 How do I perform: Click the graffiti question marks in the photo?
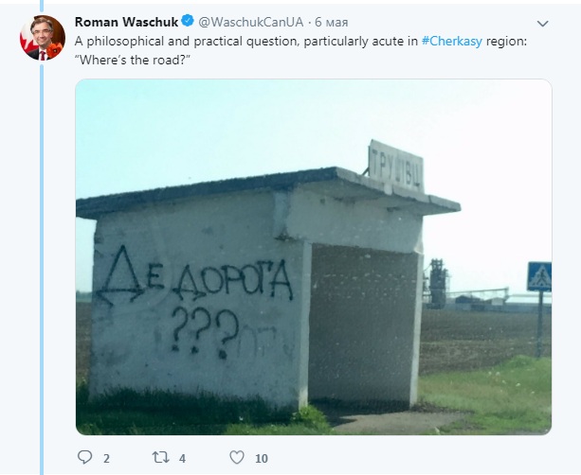coord(205,330)
